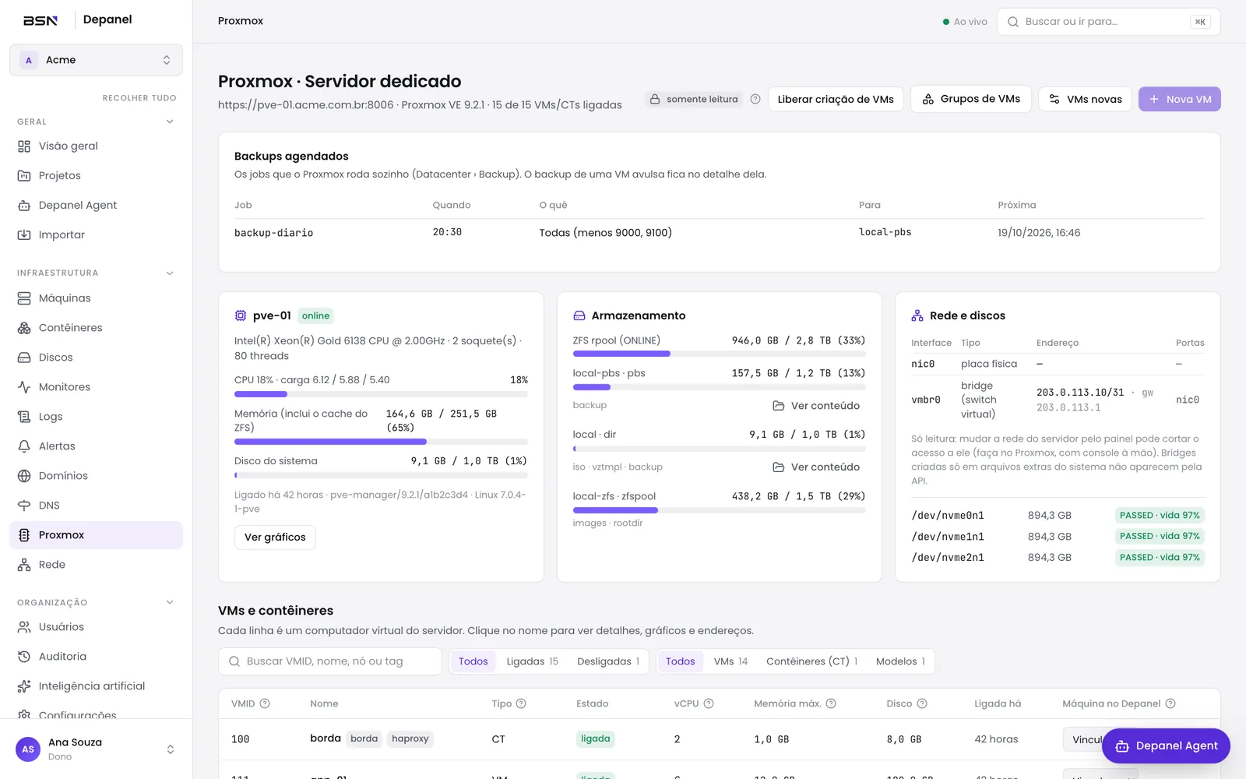Click the BSN logo

pyautogui.click(x=40, y=20)
